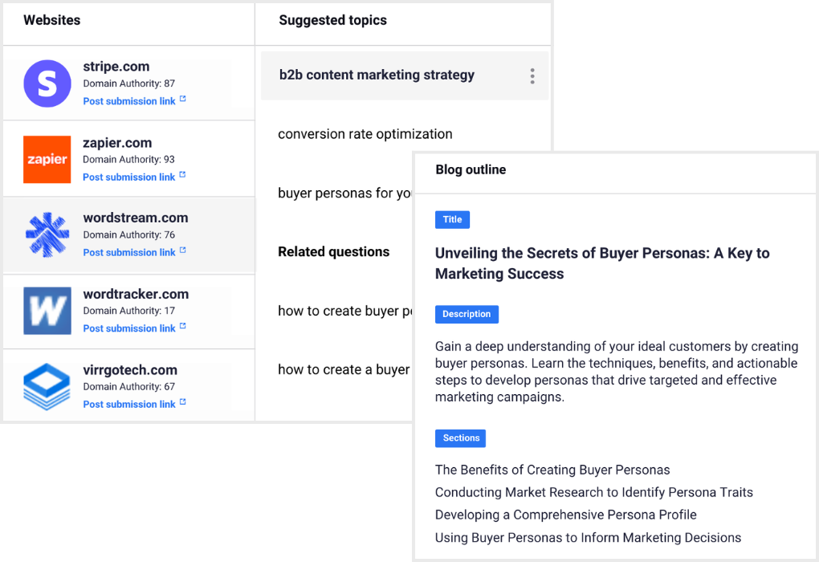The image size is (819, 562).
Task: Click 'Unveiling the Secrets of Buyer Personas' title
Action: tap(602, 263)
